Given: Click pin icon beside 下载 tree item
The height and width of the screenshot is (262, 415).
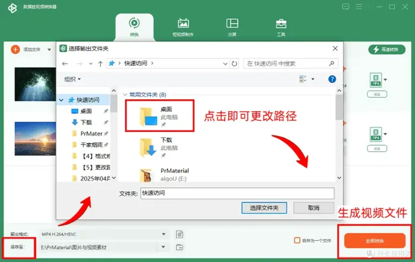Looking at the screenshot, I should pos(106,122).
